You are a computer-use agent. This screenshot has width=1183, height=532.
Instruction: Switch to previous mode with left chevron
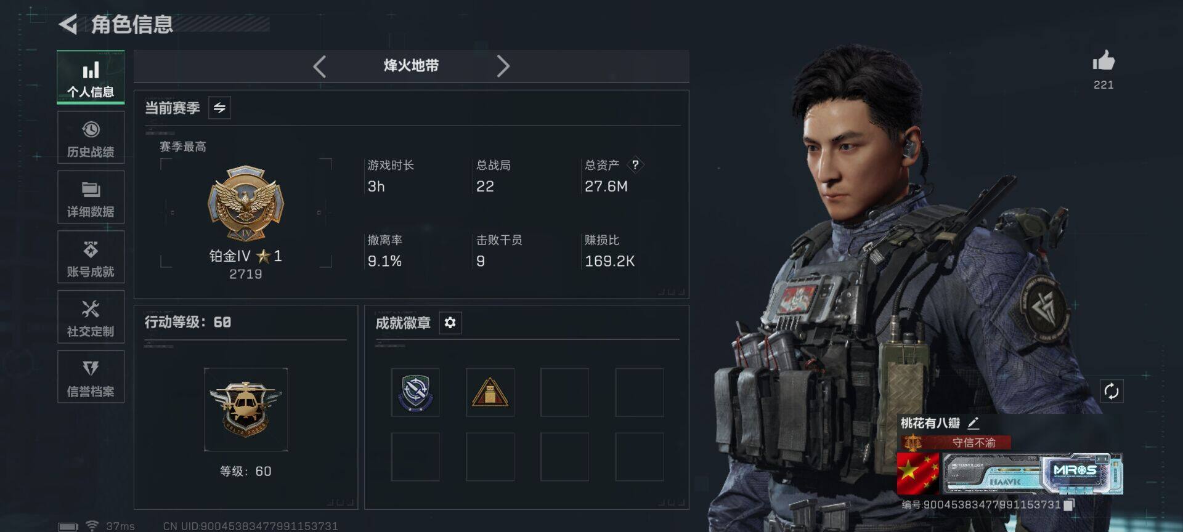click(319, 66)
